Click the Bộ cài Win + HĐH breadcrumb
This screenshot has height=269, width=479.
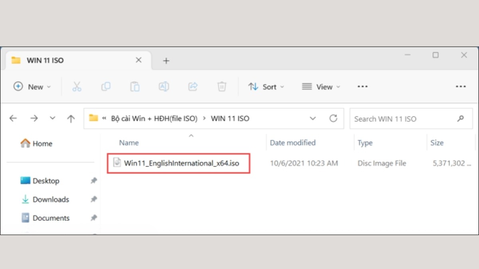154,118
